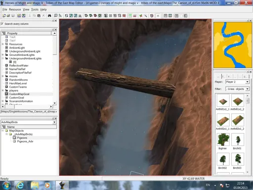This screenshot has width=253, height=190.
Task: Toggle the Search every column checkbox
Action: (x=2, y=24)
